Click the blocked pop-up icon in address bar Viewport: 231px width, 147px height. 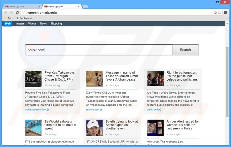point(215,13)
